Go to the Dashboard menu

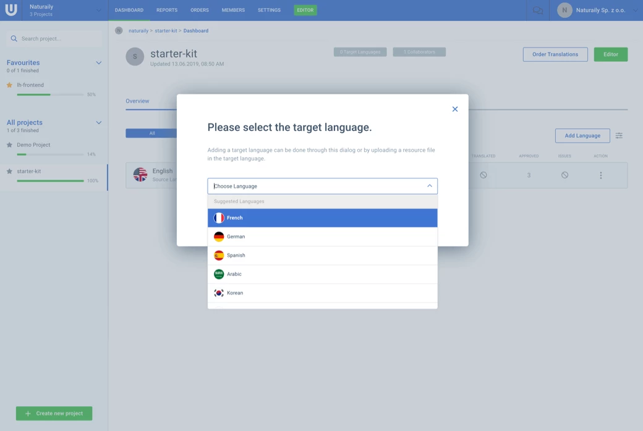pyautogui.click(x=129, y=10)
